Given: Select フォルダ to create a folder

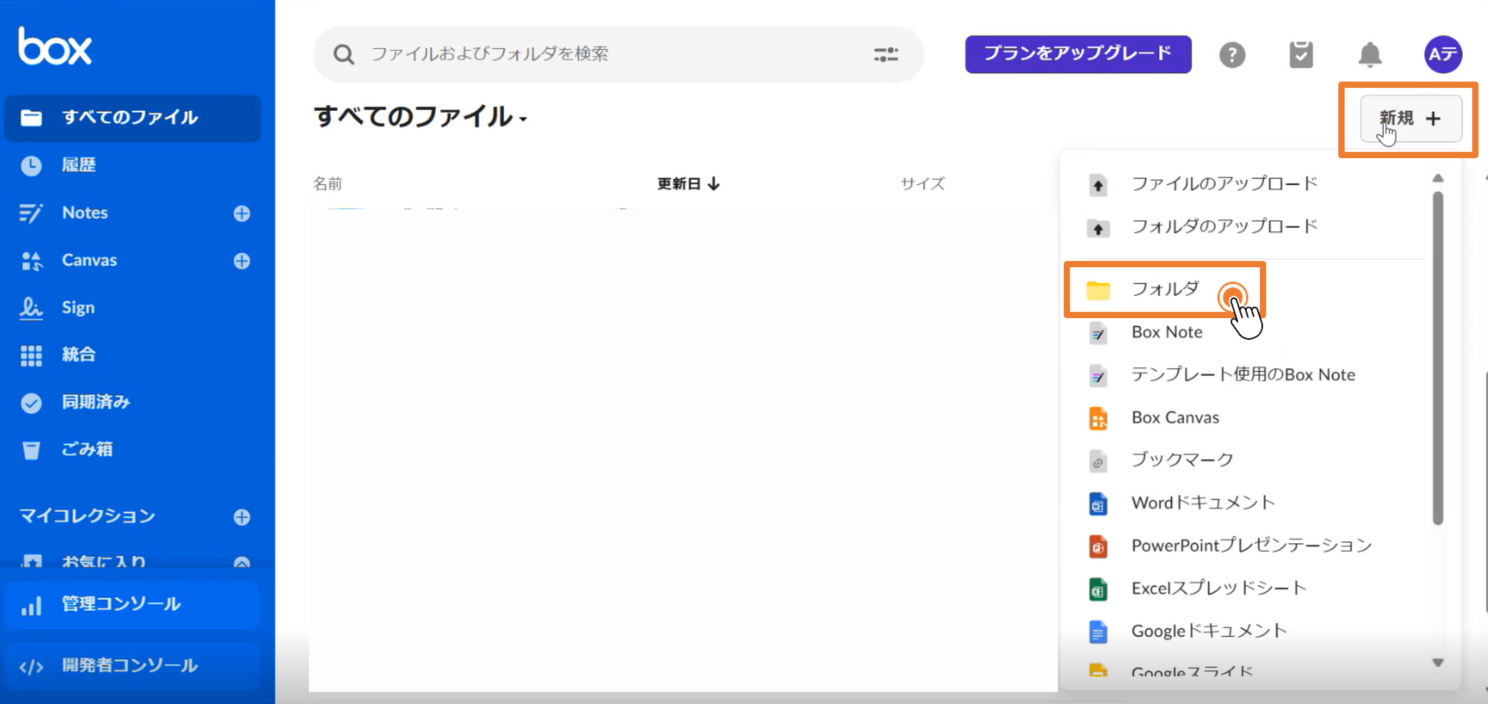Looking at the screenshot, I should [1165, 289].
